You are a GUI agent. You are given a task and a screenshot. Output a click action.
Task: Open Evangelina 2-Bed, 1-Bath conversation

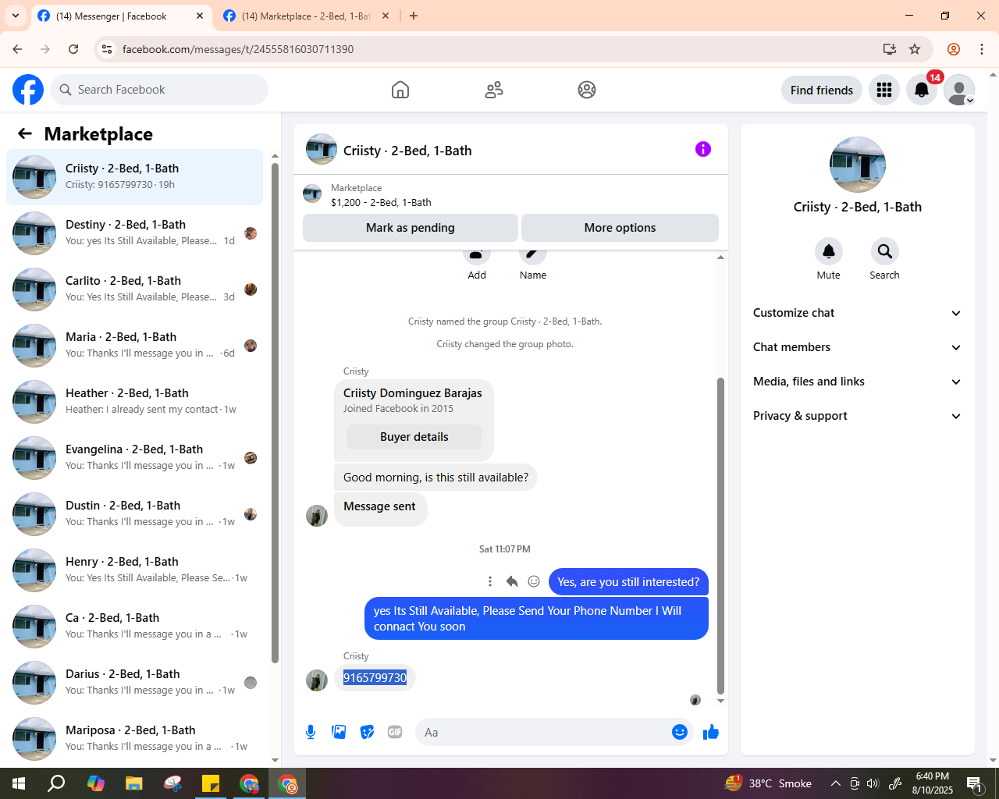click(x=135, y=458)
